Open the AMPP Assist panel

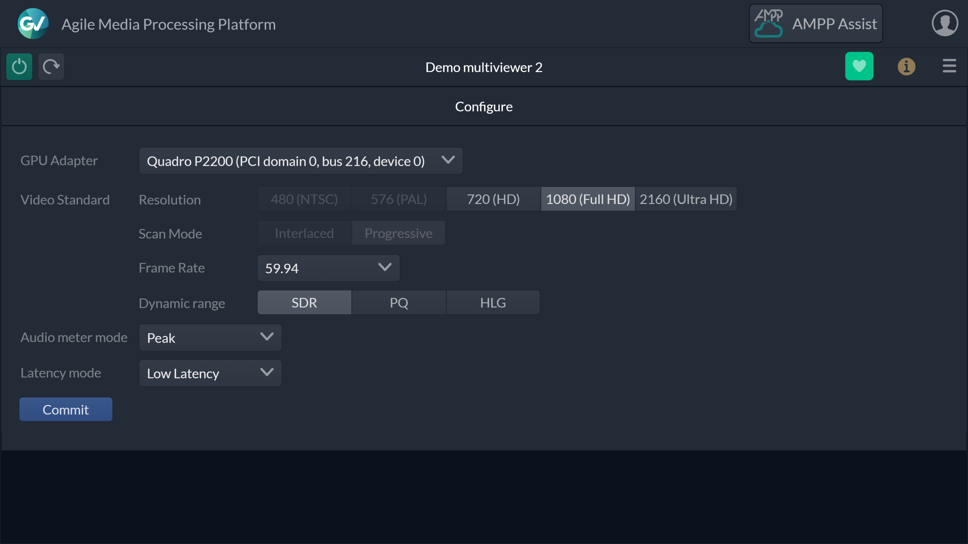click(816, 24)
